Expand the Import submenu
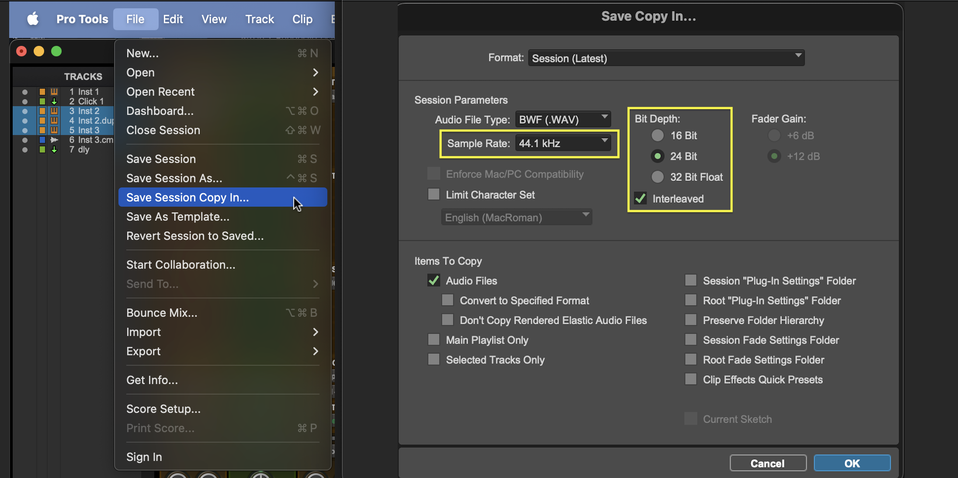Screen dimensions: 958x478 tap(222, 332)
